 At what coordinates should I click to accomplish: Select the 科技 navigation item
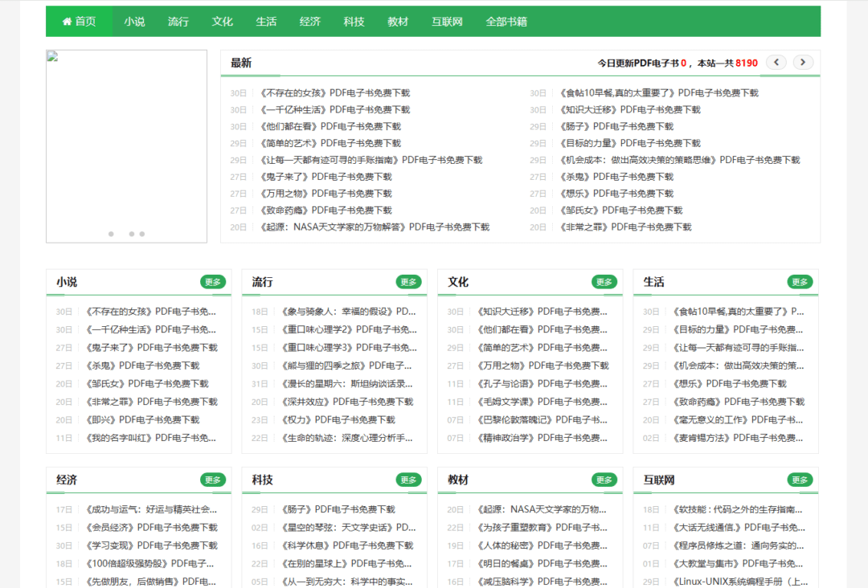pos(354,22)
